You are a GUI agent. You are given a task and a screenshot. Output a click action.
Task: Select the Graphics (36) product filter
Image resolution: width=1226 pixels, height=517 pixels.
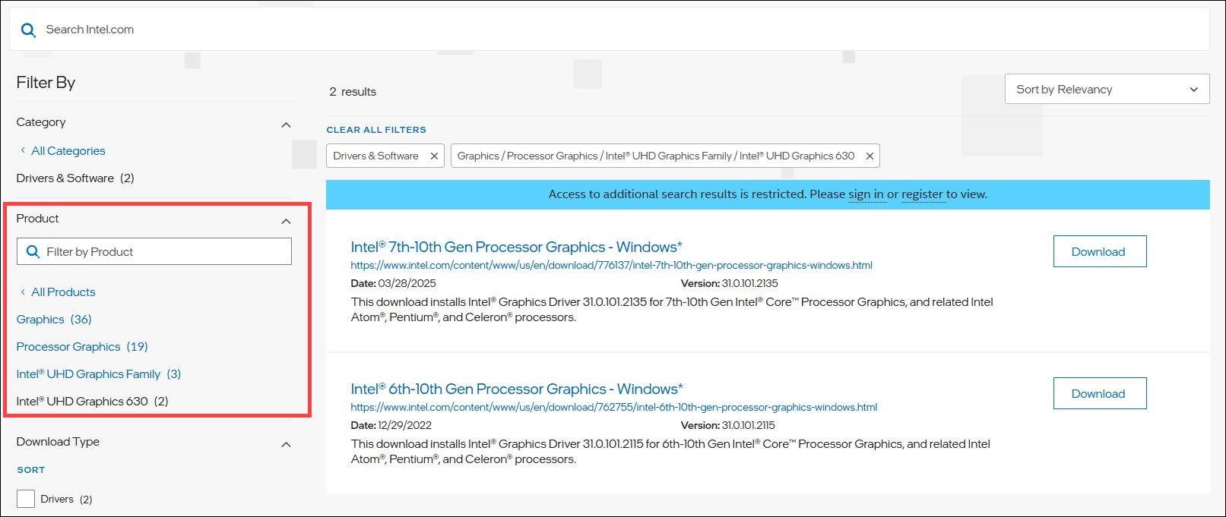click(54, 320)
